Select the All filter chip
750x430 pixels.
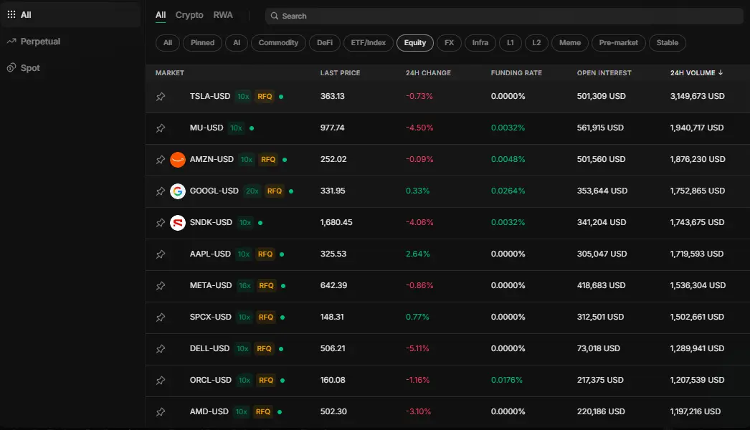tap(167, 42)
